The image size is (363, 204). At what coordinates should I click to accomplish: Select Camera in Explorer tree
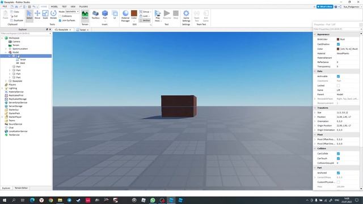16,41
